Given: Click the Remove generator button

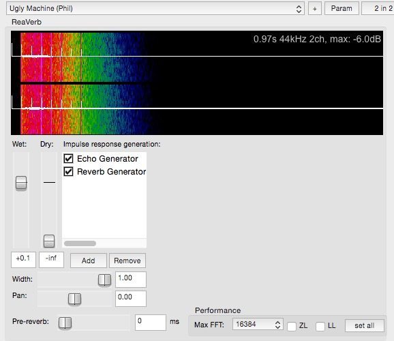Looking at the screenshot, I should coord(127,261).
